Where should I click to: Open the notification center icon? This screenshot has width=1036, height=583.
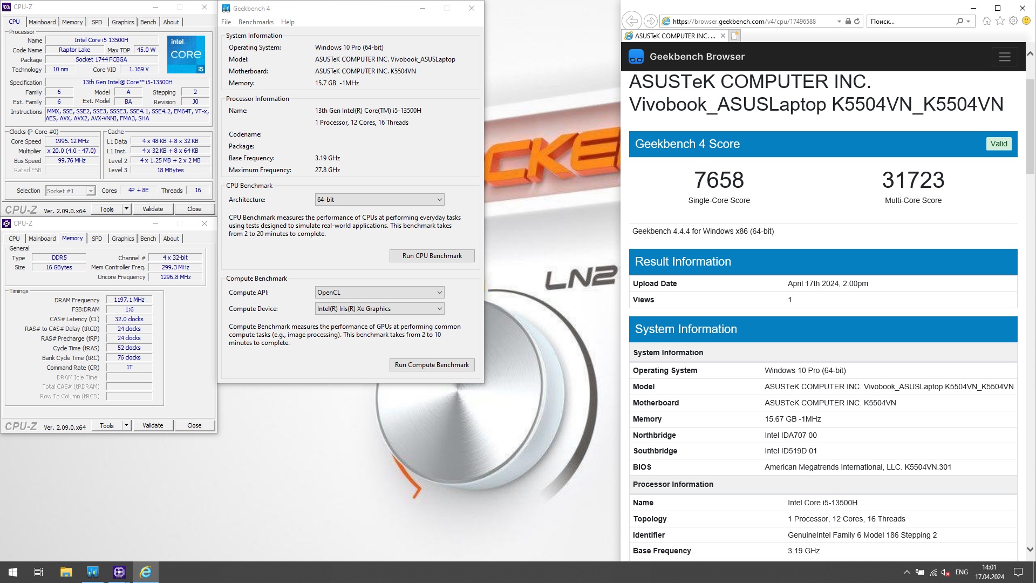[x=1018, y=572]
